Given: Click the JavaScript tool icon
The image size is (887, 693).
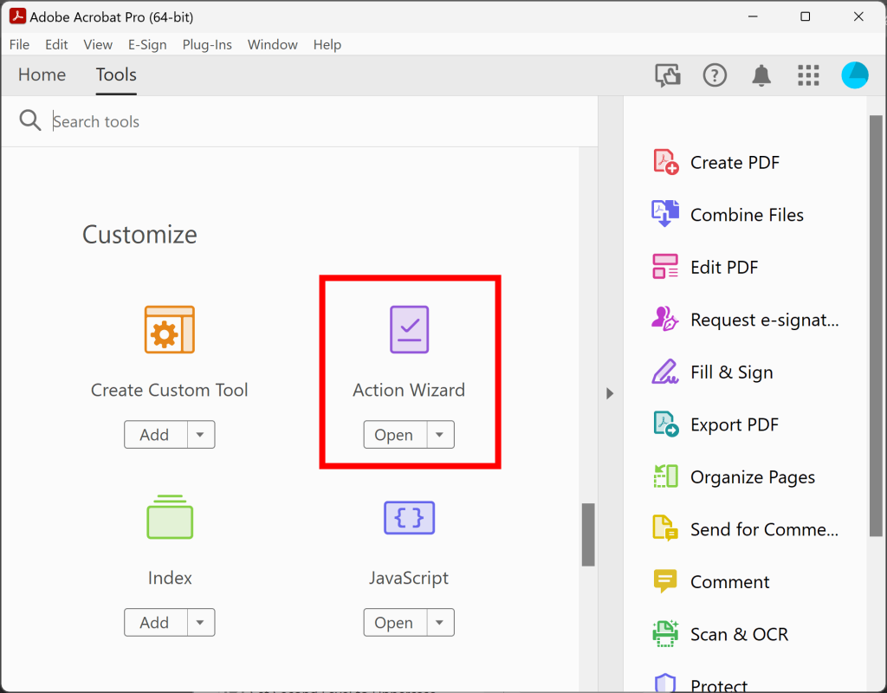Looking at the screenshot, I should [x=409, y=518].
